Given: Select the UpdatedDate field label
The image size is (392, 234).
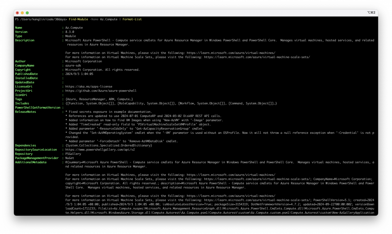Looking at the screenshot, I should click(x=24, y=83).
